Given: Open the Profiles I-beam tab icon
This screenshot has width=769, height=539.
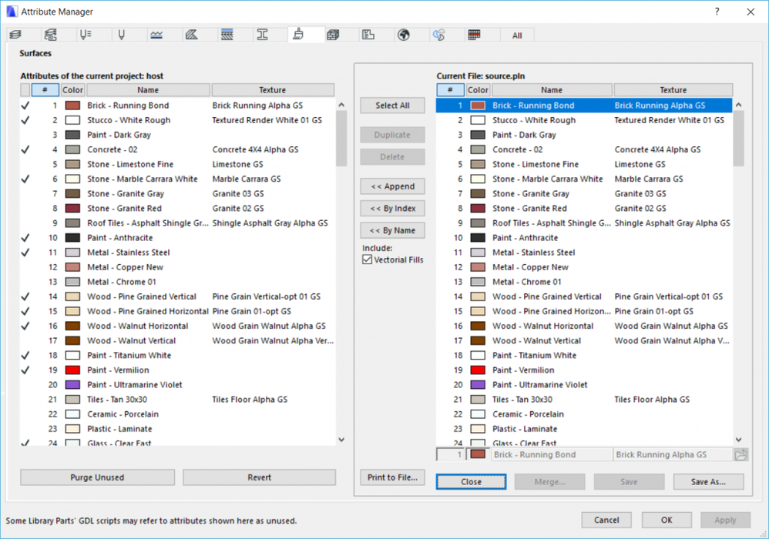Looking at the screenshot, I should coord(263,35).
